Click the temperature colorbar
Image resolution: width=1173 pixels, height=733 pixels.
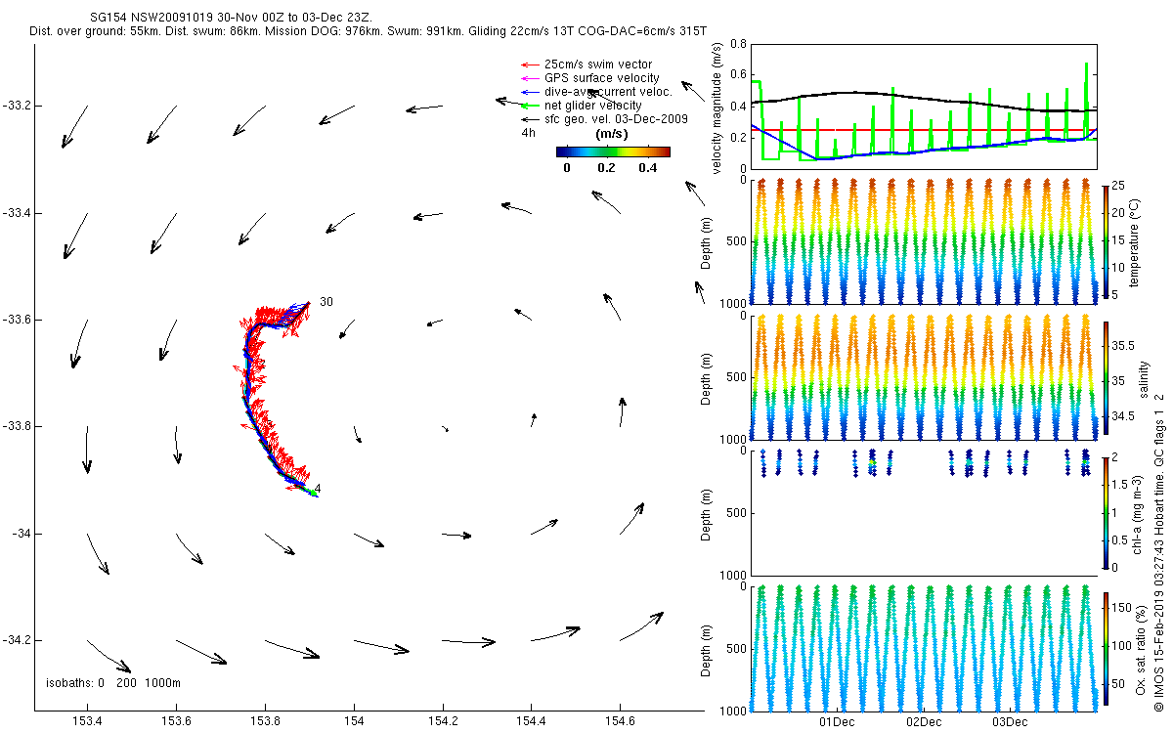point(1106,241)
